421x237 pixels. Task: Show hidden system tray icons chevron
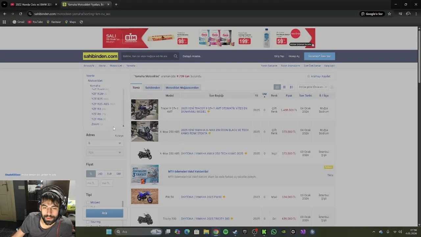click(x=374, y=232)
